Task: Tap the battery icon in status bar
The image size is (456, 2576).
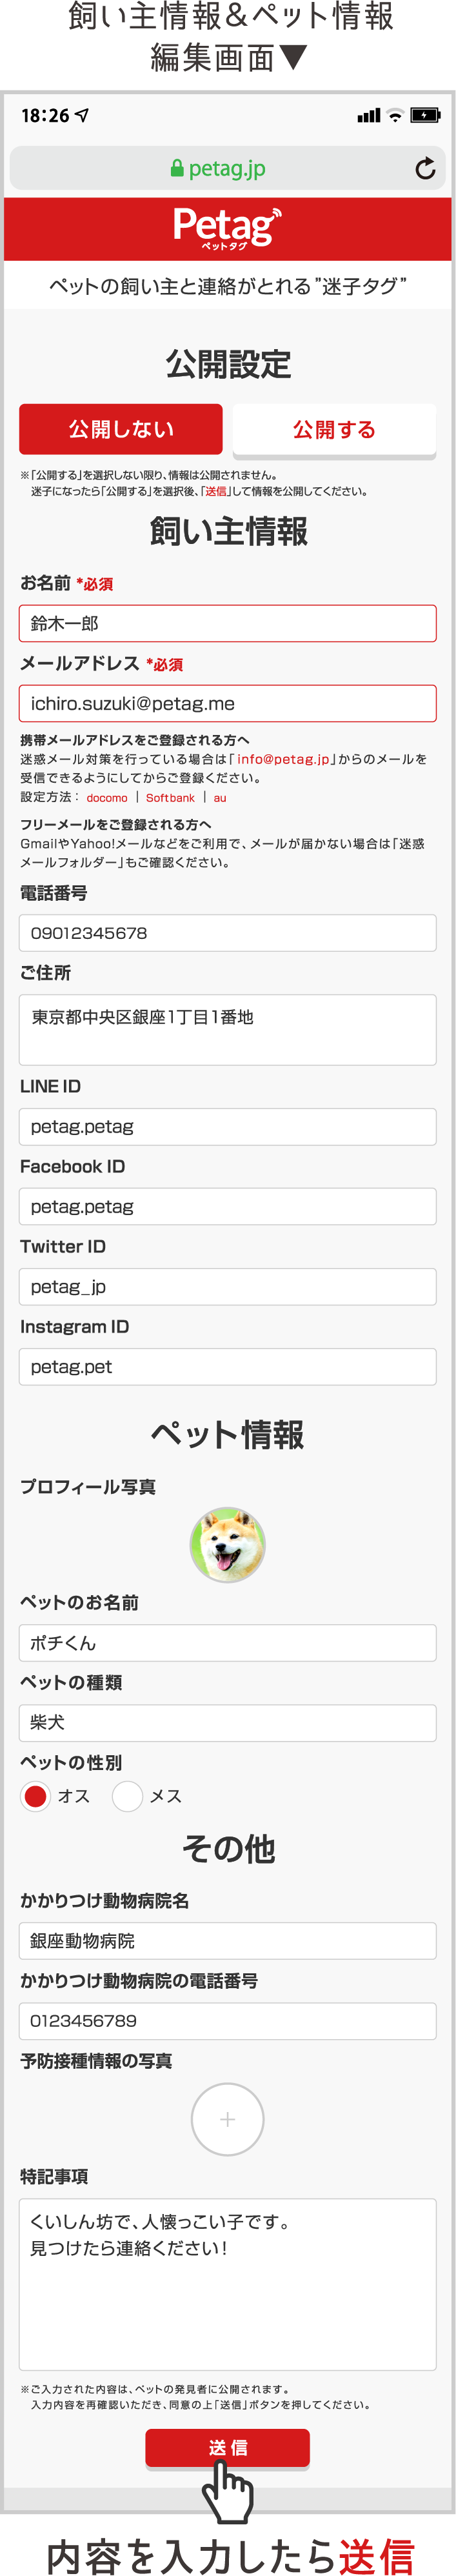Action: pos(425,116)
